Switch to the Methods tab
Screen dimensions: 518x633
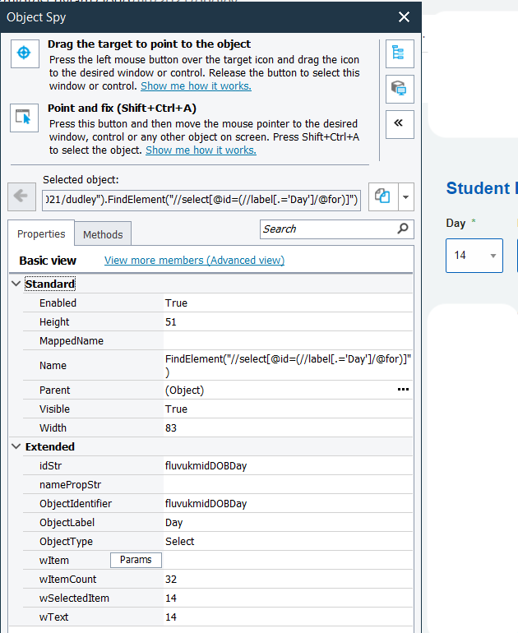pyautogui.click(x=103, y=234)
